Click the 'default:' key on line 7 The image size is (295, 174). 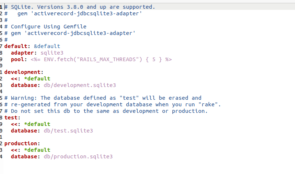point(17,46)
